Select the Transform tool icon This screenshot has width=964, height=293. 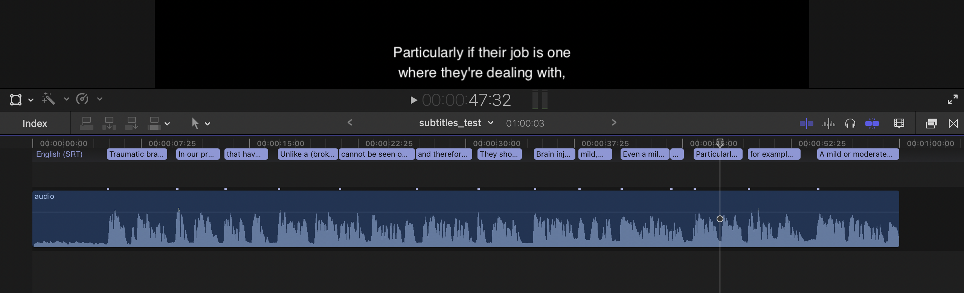click(15, 100)
